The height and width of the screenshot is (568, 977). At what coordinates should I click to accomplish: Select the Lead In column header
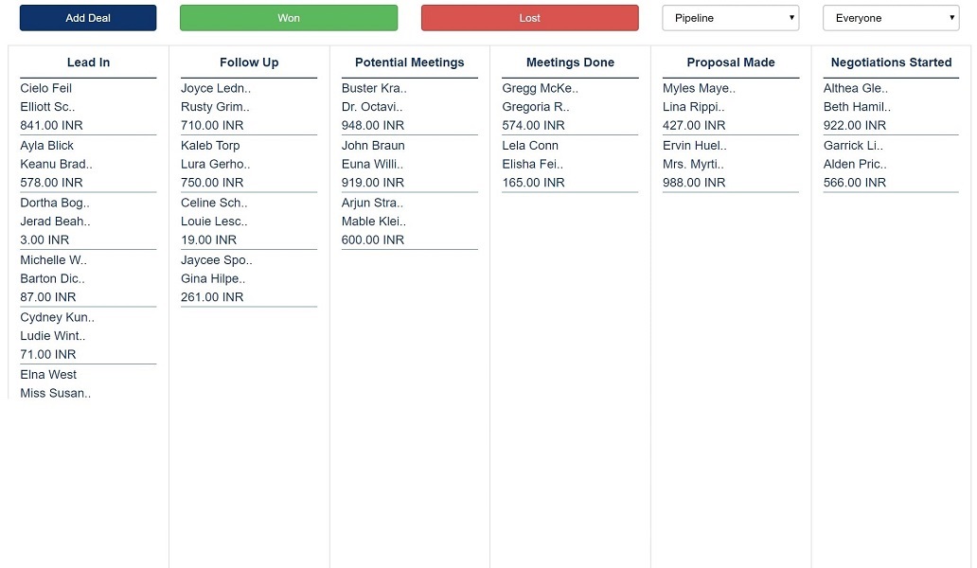point(87,62)
